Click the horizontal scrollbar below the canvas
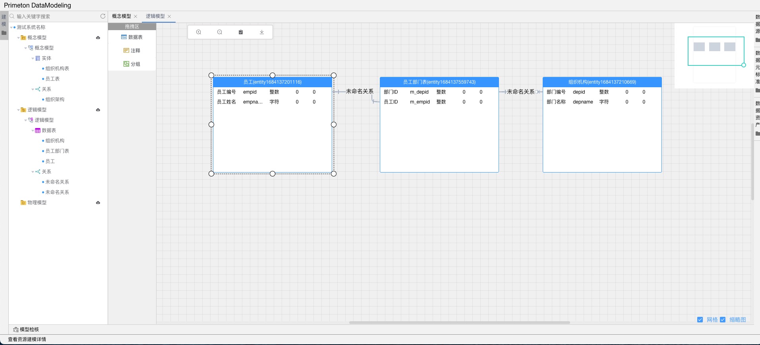 click(x=459, y=322)
